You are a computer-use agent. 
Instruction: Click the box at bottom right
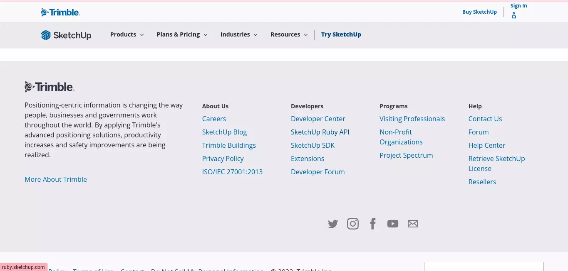click(484, 266)
